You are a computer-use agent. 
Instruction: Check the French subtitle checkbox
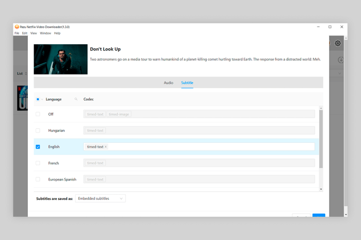coord(38,163)
